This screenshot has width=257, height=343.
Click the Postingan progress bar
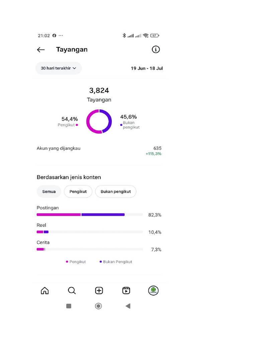point(90,215)
